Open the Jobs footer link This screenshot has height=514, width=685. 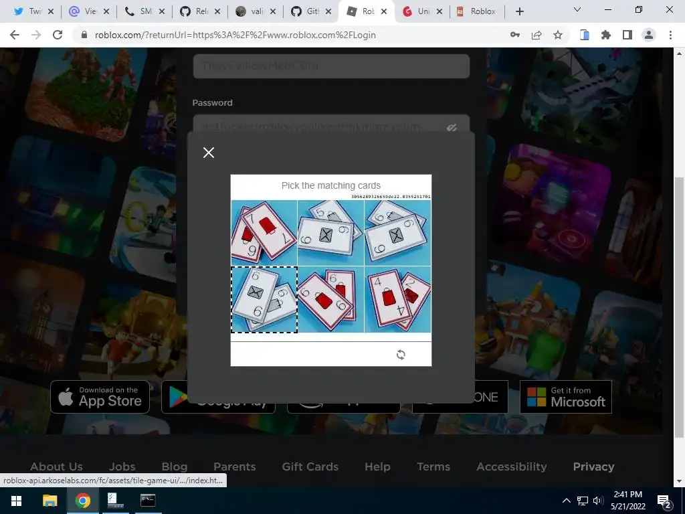click(122, 466)
